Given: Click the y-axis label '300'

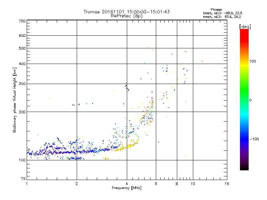Looking at the screenshot, I should pyautogui.click(x=22, y=84).
